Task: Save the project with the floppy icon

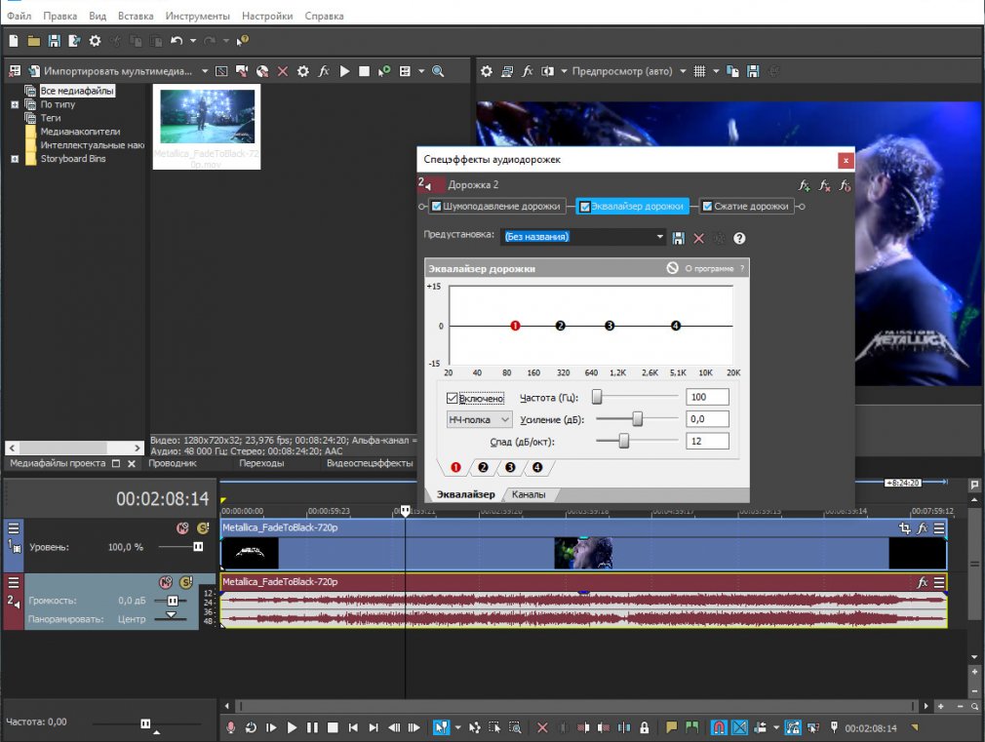Action: click(x=54, y=41)
